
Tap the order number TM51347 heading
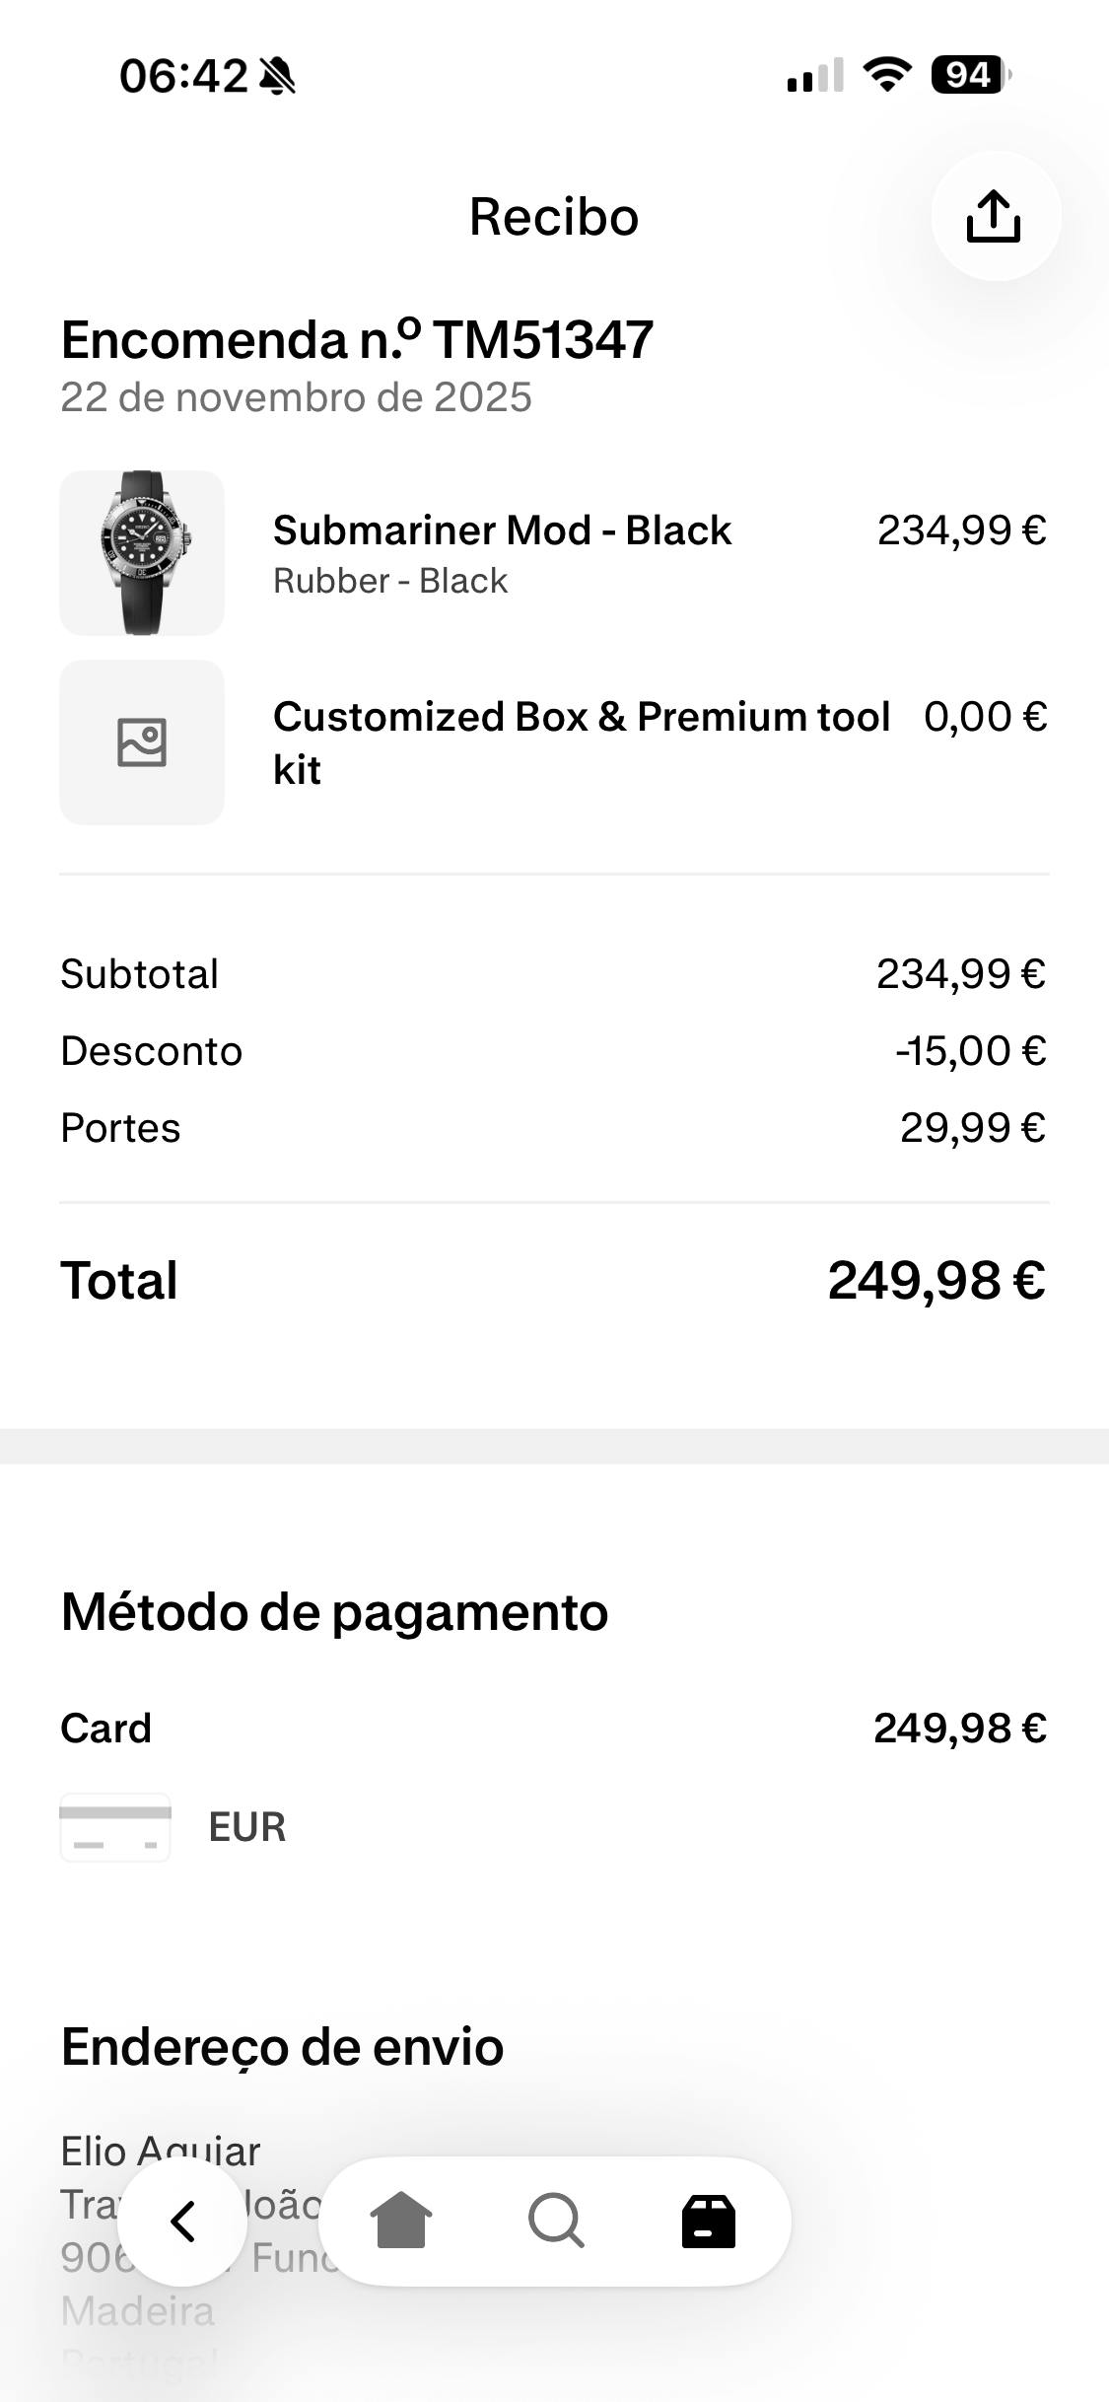(x=357, y=340)
